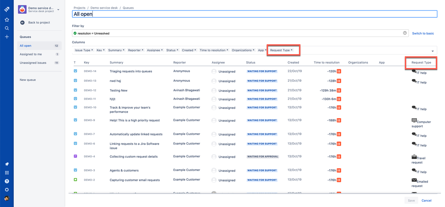The image size is (445, 207).
Task: Go back to project
Action: coord(39,23)
